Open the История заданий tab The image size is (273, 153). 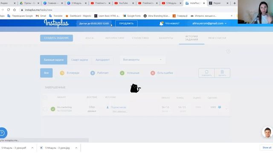coord(192,38)
